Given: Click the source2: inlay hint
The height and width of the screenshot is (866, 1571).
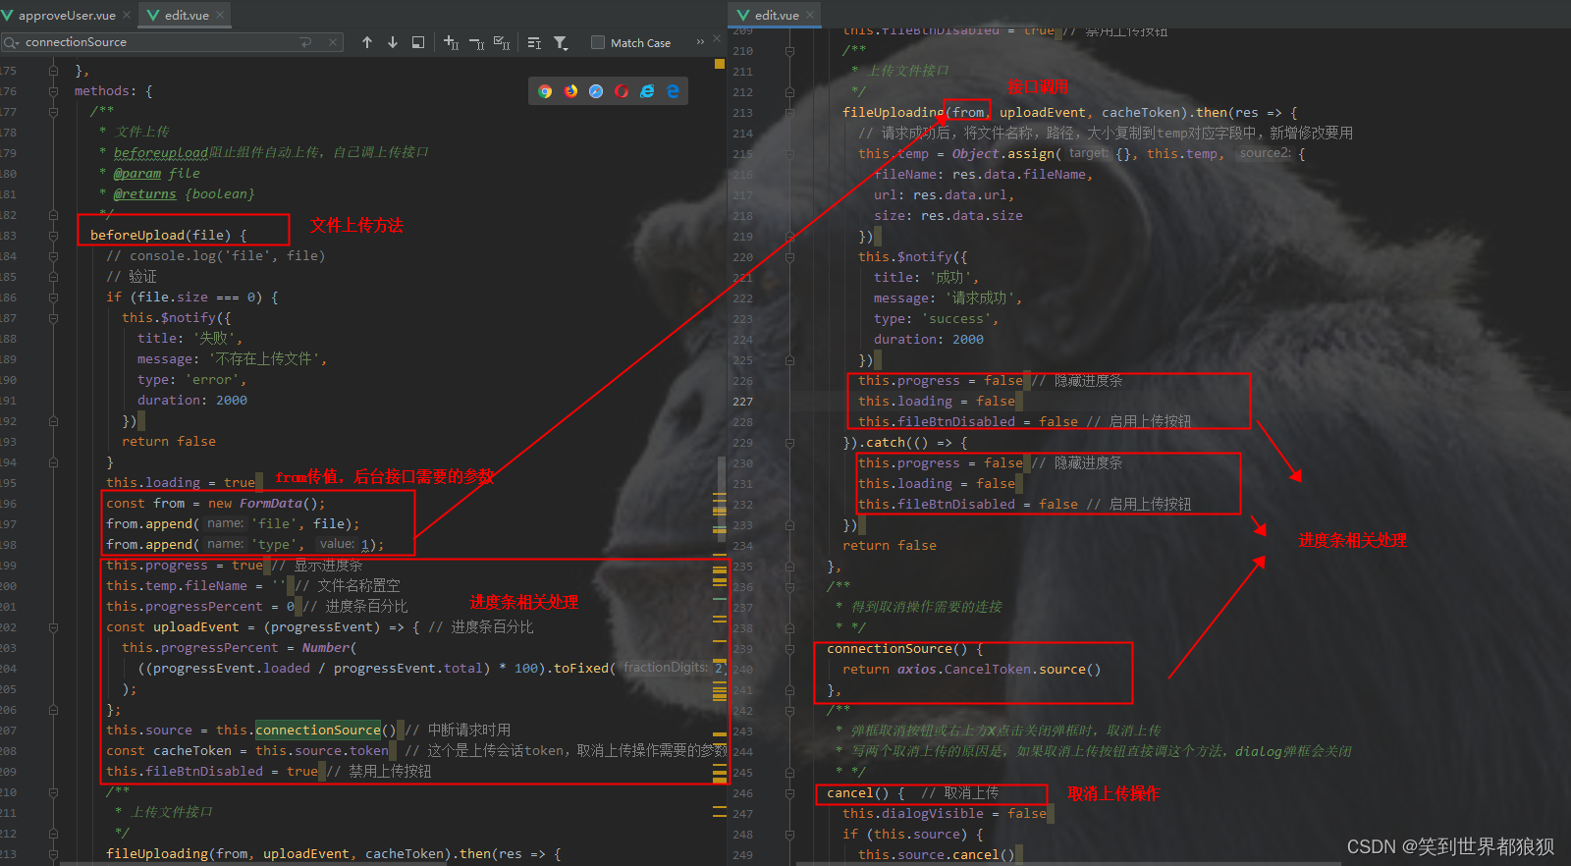Looking at the screenshot, I should 1264,153.
